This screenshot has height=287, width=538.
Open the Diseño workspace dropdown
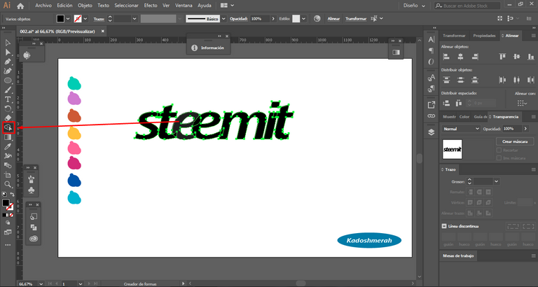[x=415, y=6]
